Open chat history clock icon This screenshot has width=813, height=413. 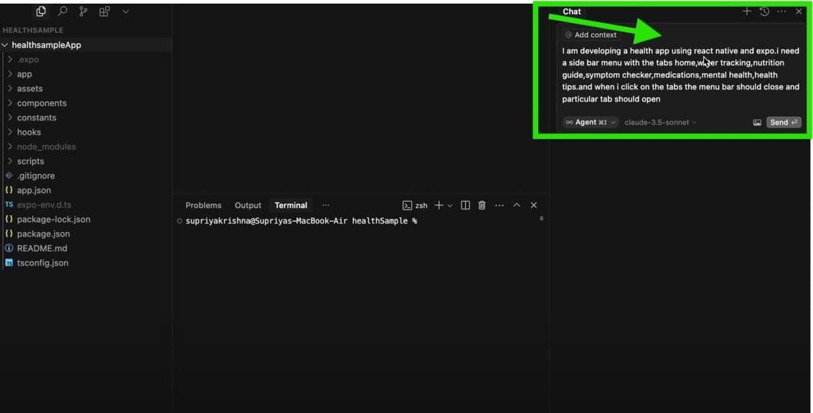coord(764,11)
